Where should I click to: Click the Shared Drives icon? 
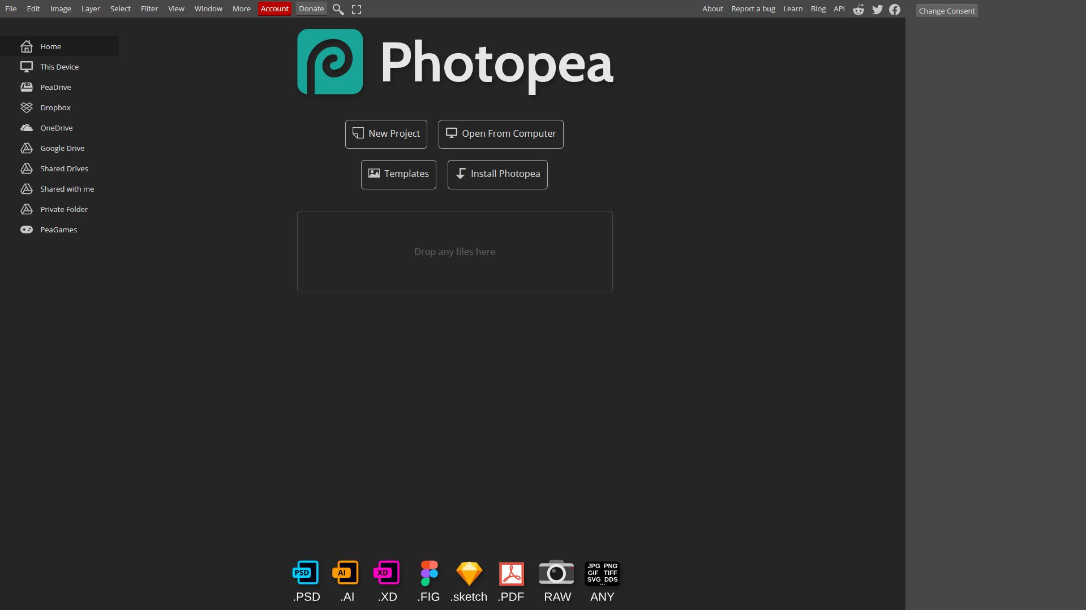(x=27, y=168)
